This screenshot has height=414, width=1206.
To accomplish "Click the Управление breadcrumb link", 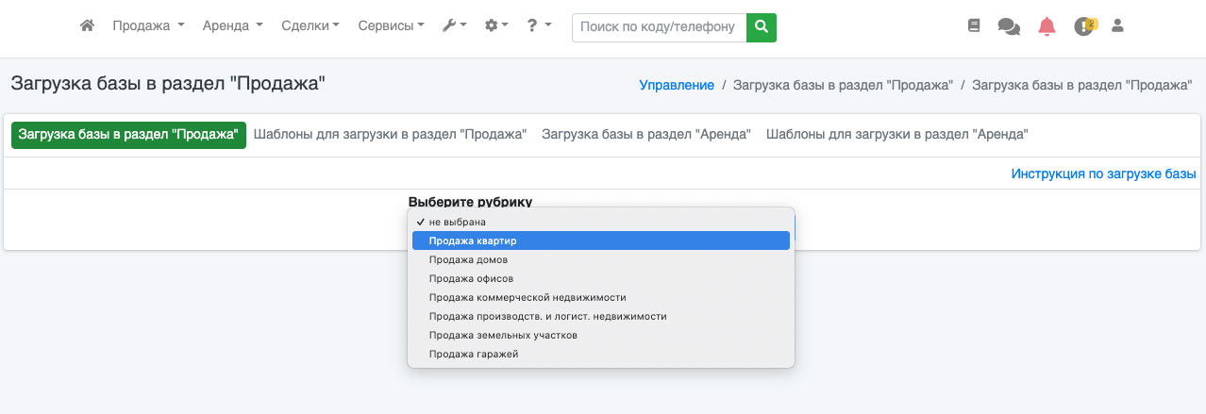I will [677, 85].
